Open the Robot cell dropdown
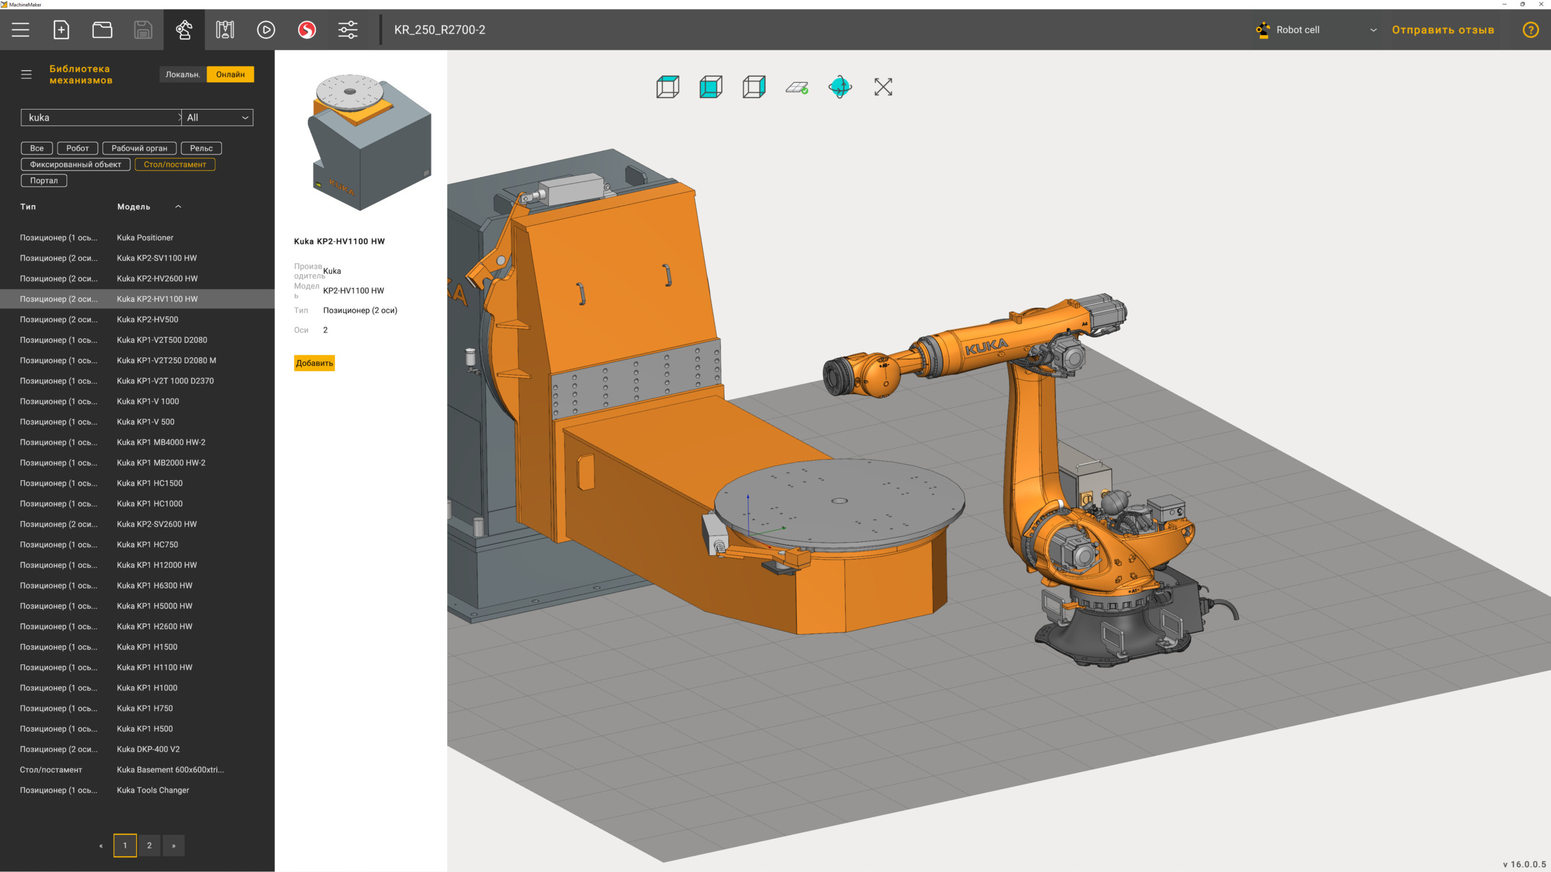 tap(1316, 30)
